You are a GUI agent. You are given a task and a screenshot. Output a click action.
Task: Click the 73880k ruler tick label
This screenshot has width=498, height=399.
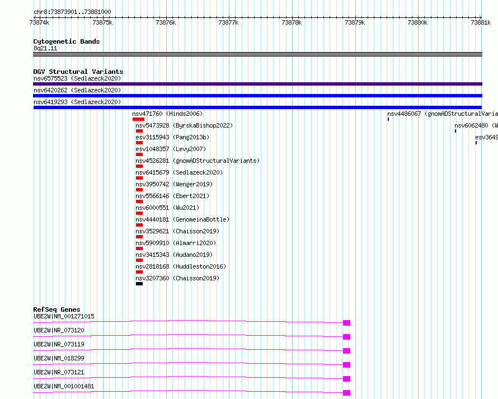click(417, 22)
